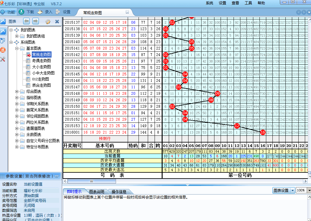The width and height of the screenshot is (311, 221).
Task: Select 奇偶走势图 in the tree
Action: [41, 61]
